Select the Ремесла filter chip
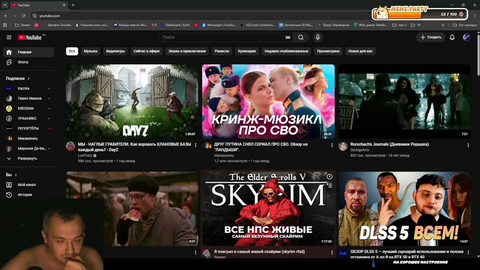The width and height of the screenshot is (480, 270). pos(222,51)
